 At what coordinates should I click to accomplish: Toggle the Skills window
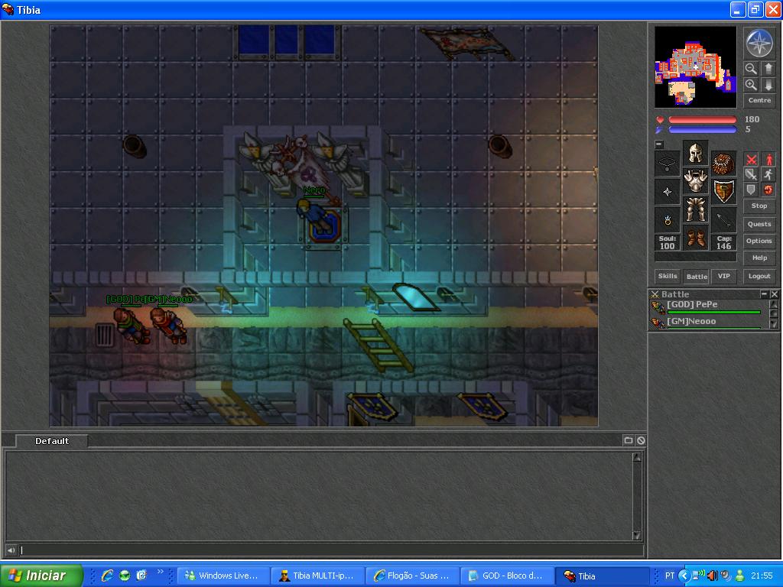tap(668, 276)
